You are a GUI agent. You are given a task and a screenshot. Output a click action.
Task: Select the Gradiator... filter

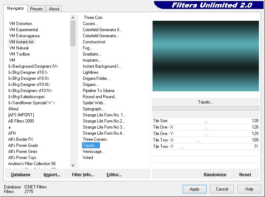coord(92,54)
